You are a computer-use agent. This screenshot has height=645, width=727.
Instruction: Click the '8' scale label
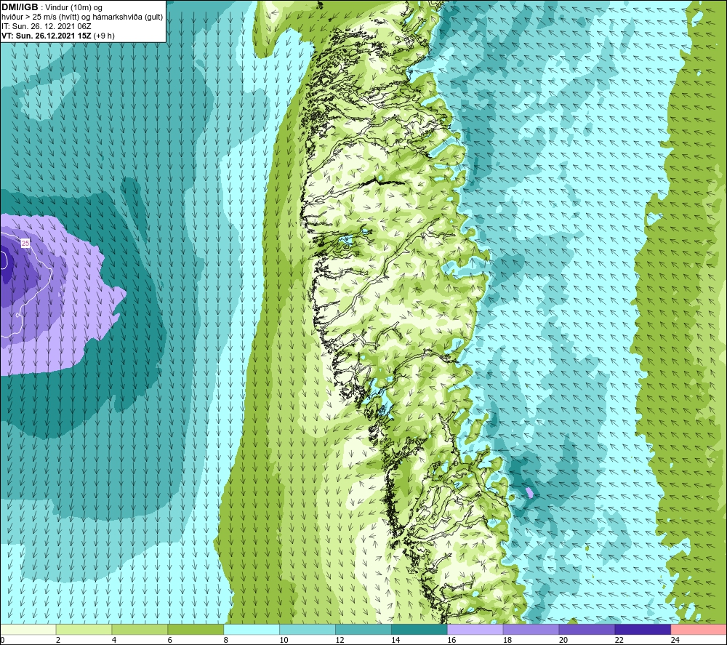point(226,640)
